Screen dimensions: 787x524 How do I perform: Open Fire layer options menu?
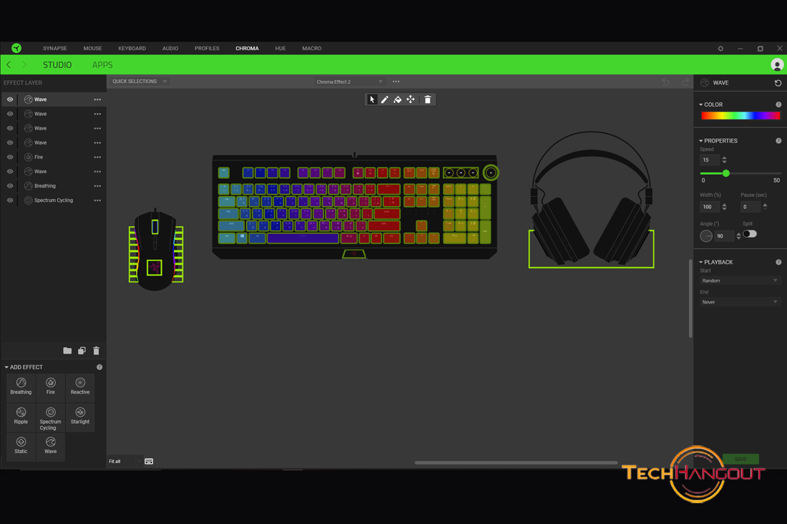click(97, 157)
